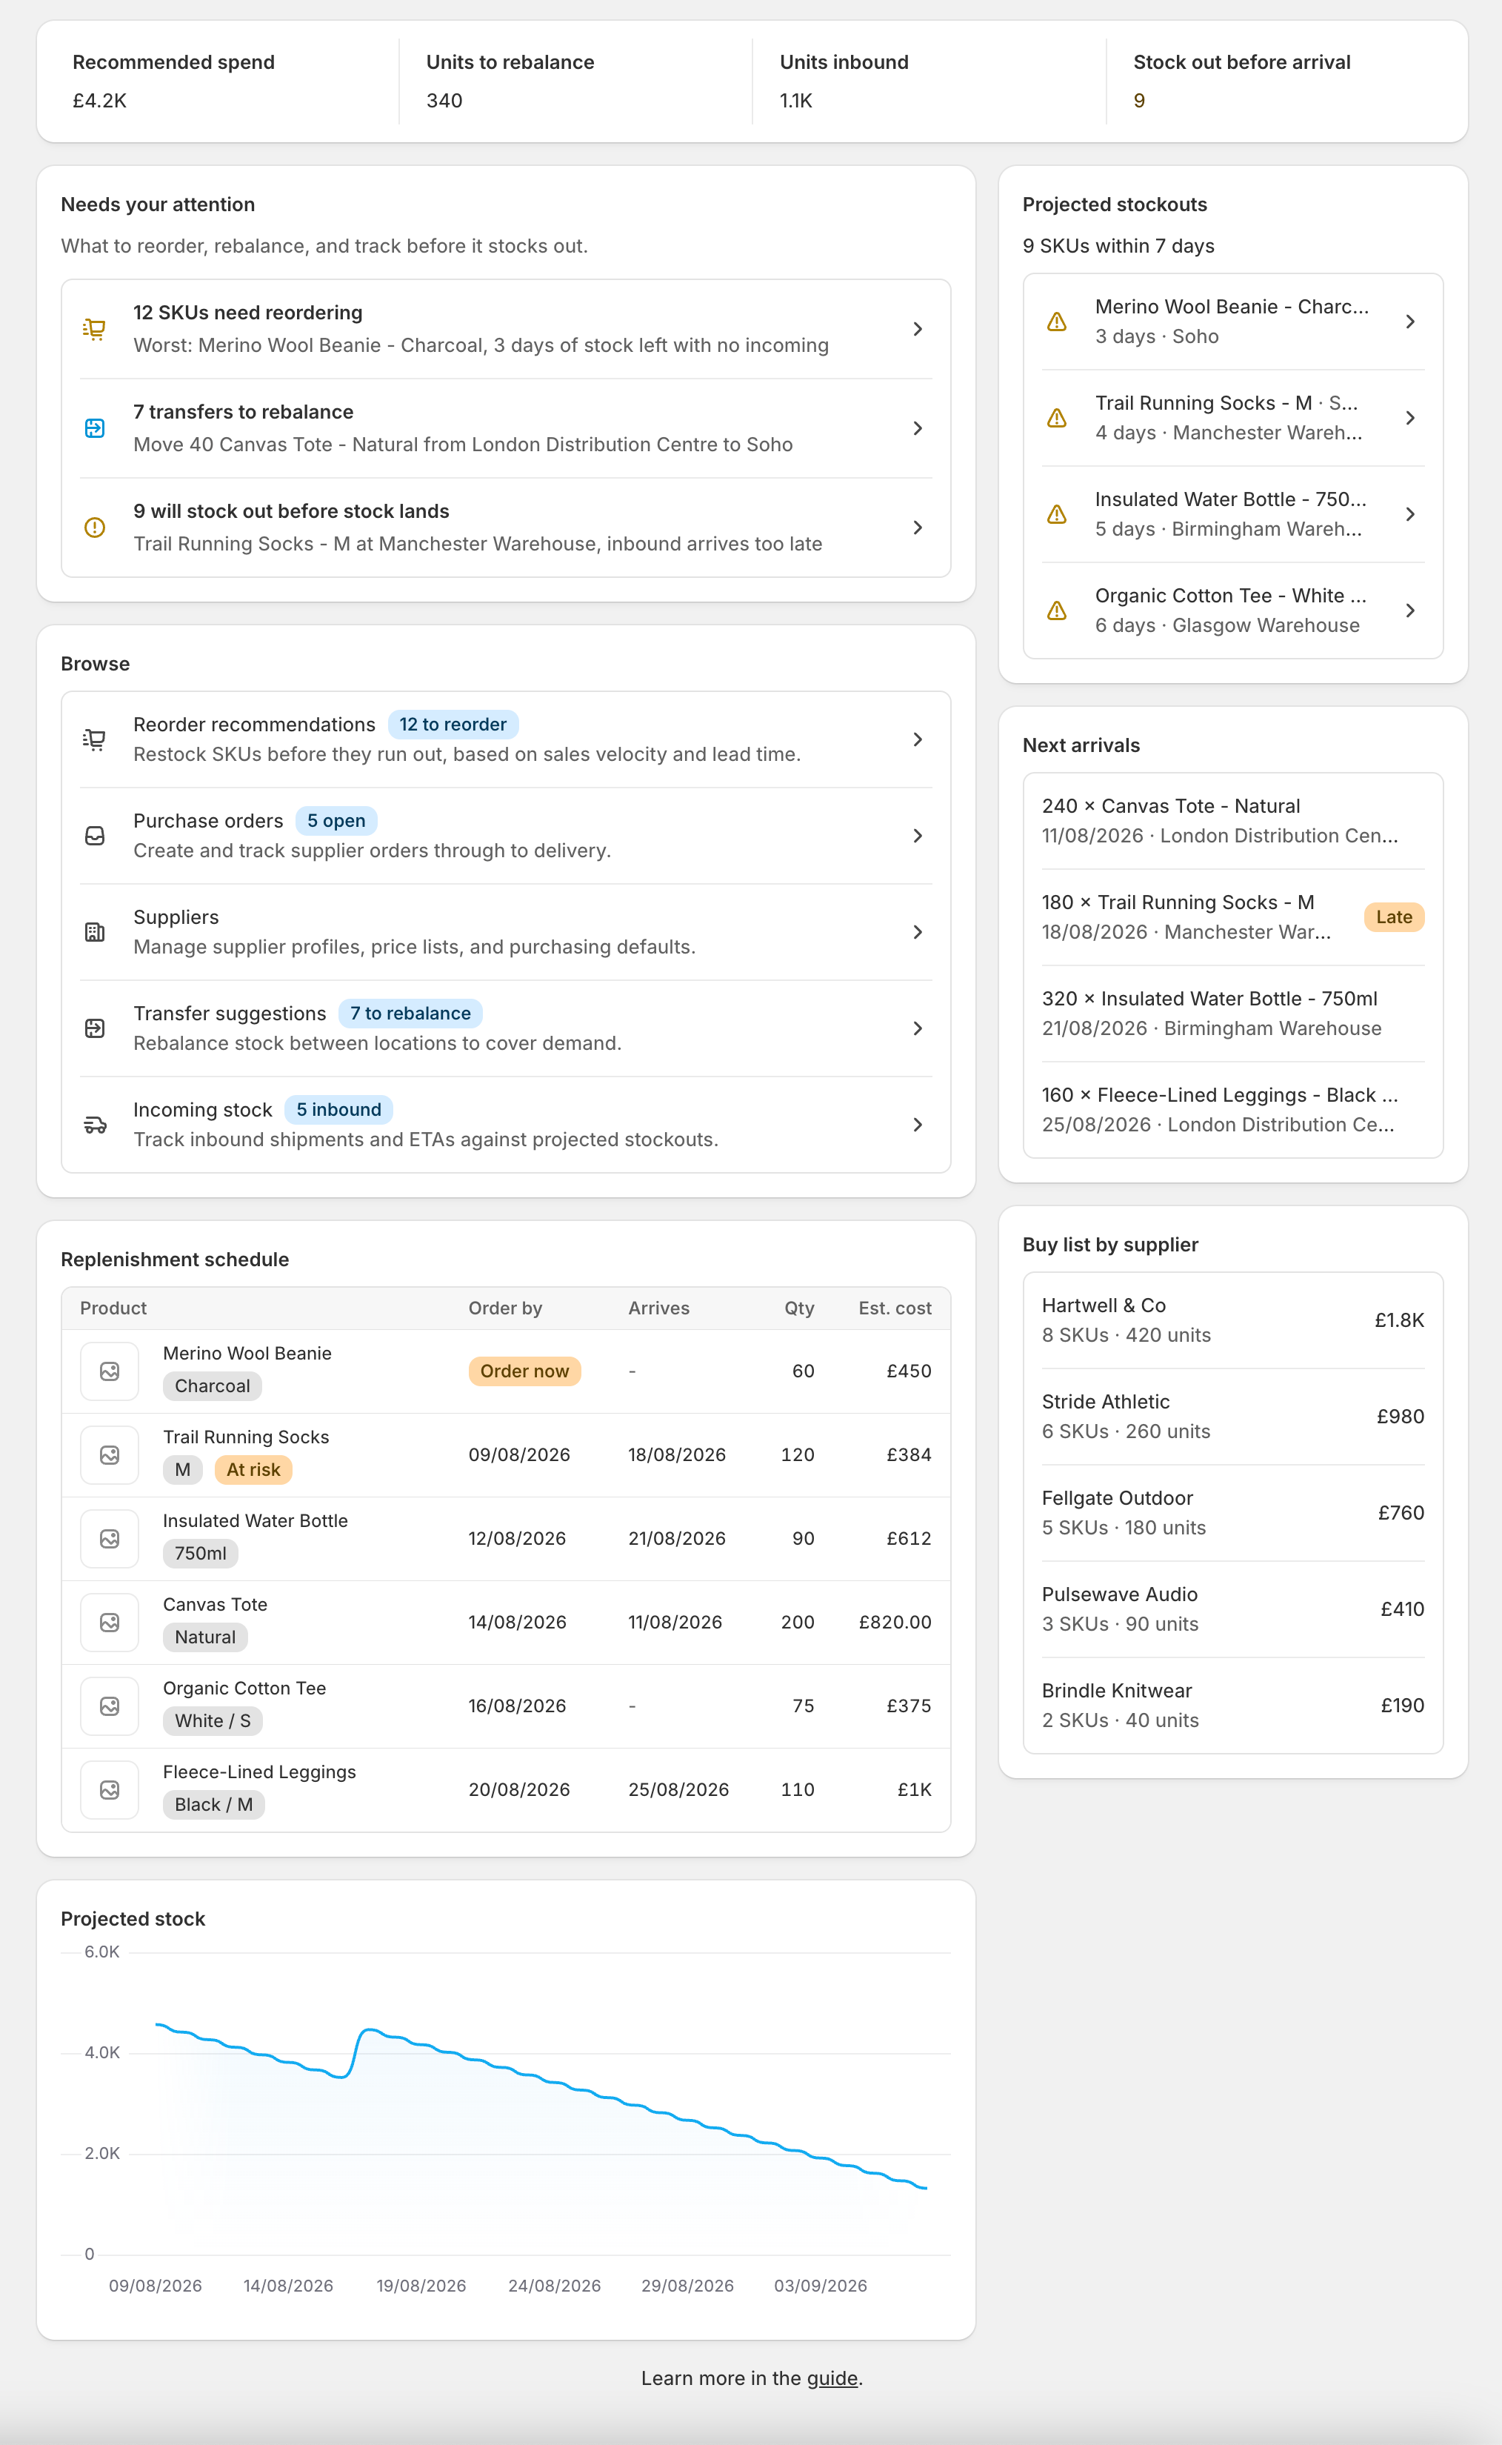Screen dimensions: 1502x2445
Task: Click the Units inbound 1.1K metric
Action: click(x=929, y=81)
